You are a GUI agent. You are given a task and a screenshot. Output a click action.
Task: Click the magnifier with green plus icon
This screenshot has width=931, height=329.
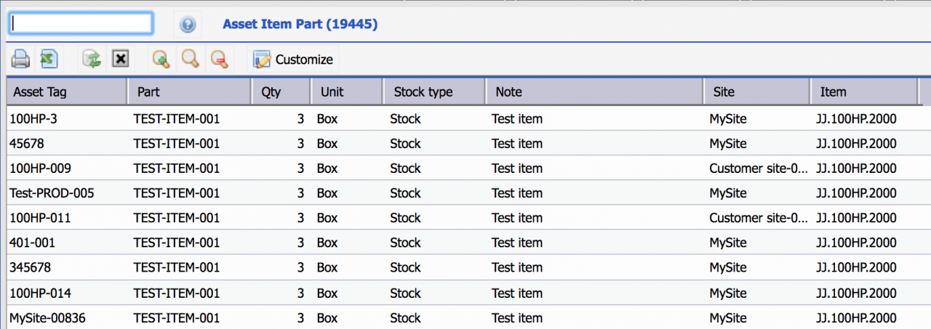pos(161,60)
